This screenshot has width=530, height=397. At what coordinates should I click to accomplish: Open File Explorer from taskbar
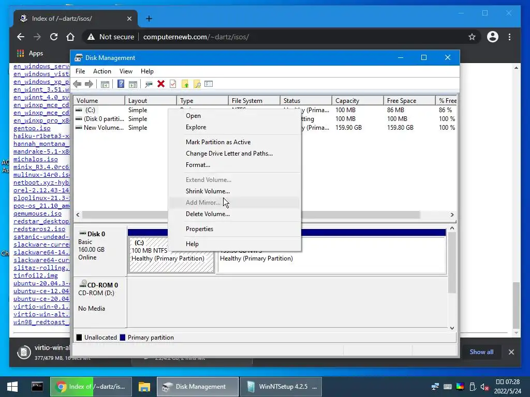pyautogui.click(x=144, y=387)
